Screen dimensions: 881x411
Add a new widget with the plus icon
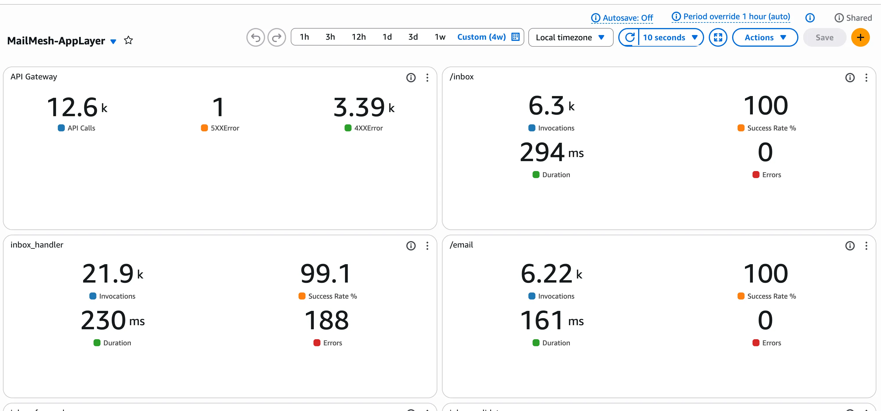[x=861, y=37]
